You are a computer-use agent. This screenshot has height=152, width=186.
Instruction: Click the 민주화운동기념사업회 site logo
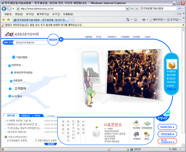point(22,34)
